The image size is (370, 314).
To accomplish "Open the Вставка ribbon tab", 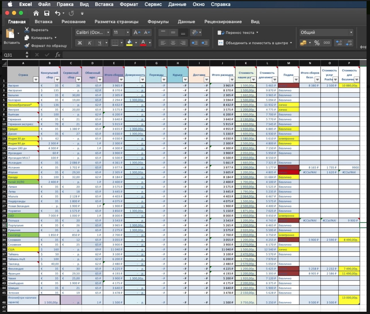I will click(x=44, y=22).
